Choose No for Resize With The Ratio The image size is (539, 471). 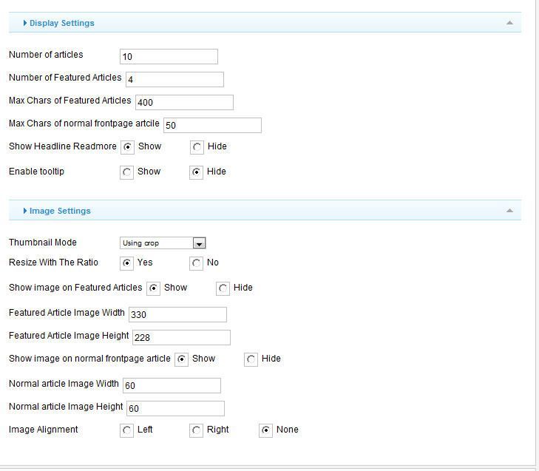pyautogui.click(x=196, y=263)
